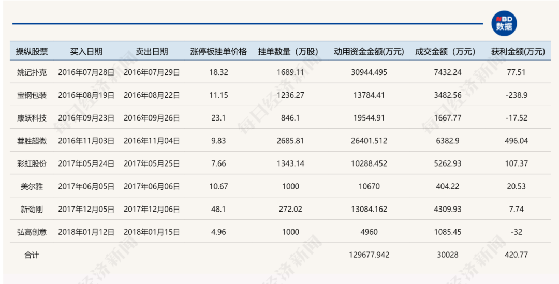Click turnover value 404.22

pyautogui.click(x=448, y=186)
